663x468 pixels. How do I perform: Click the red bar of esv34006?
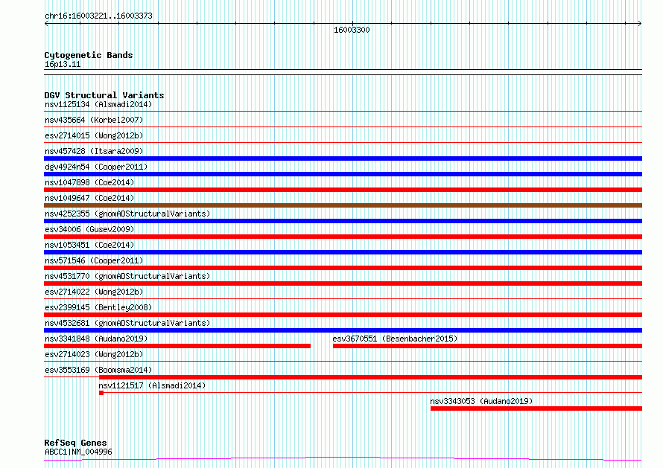[343, 237]
